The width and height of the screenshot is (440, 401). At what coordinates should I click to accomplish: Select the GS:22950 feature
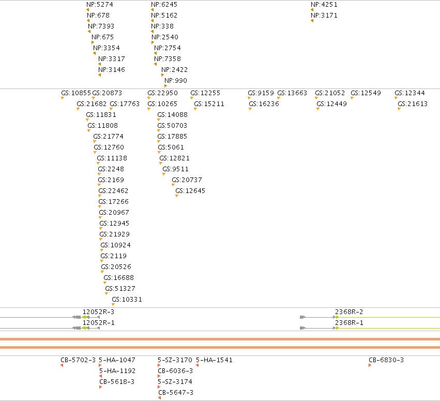pos(162,93)
